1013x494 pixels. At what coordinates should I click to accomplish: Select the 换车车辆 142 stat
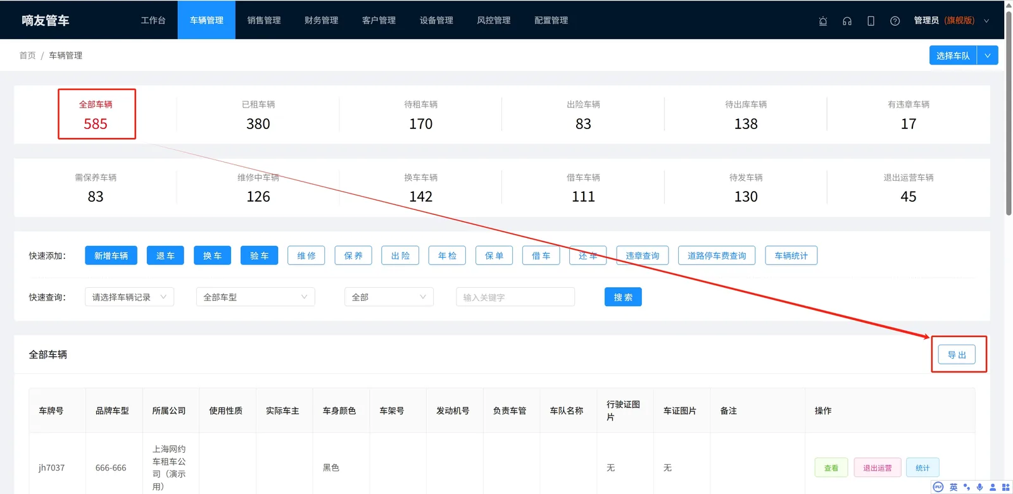tap(421, 187)
